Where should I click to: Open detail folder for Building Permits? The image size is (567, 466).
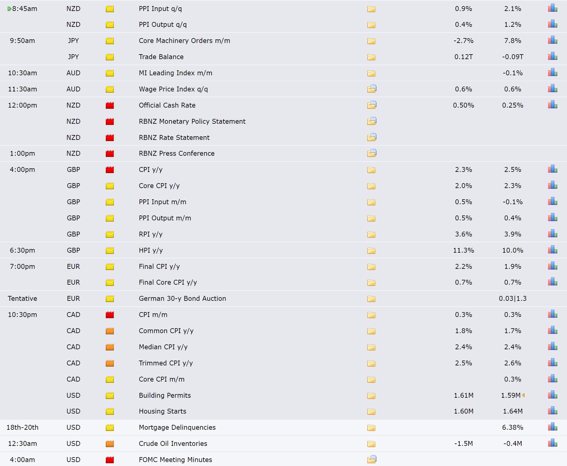(x=371, y=396)
